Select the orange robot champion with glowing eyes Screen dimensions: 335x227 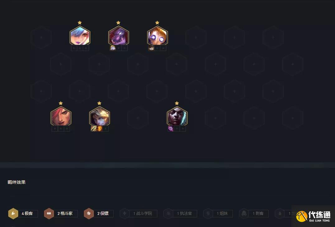tap(158, 36)
